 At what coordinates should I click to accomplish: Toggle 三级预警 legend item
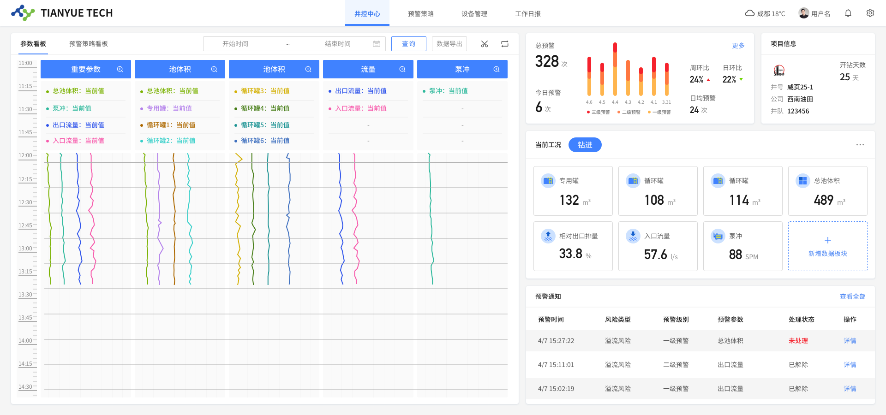click(x=599, y=112)
